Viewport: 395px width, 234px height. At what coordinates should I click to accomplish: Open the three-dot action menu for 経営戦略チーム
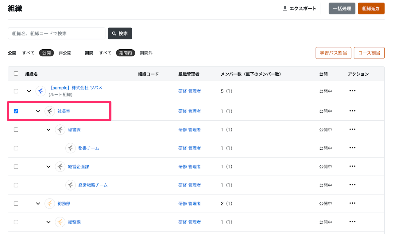[x=352, y=185]
